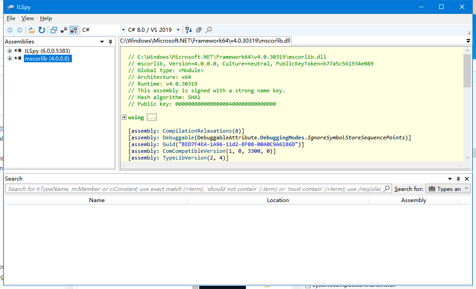Reload all assemblies with the refresh icon
The image size is (476, 289).
pyautogui.click(x=41, y=30)
